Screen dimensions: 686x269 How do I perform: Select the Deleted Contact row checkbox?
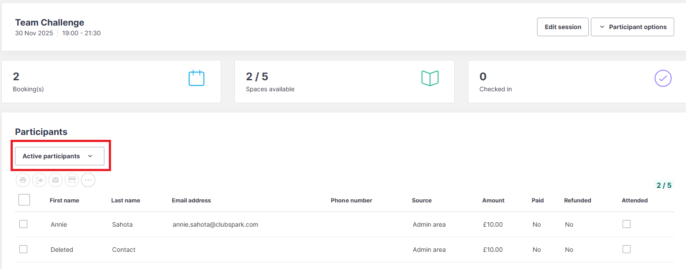point(23,249)
